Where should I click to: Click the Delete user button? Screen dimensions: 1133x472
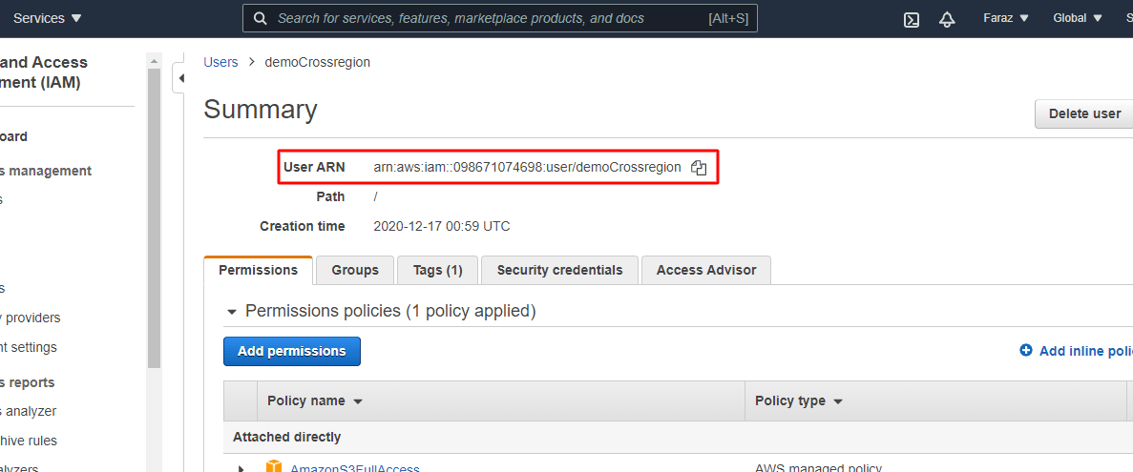pyautogui.click(x=1084, y=114)
